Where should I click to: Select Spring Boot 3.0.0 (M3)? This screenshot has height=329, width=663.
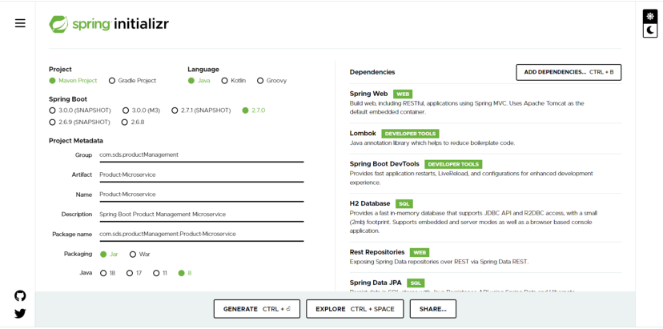pos(141,110)
